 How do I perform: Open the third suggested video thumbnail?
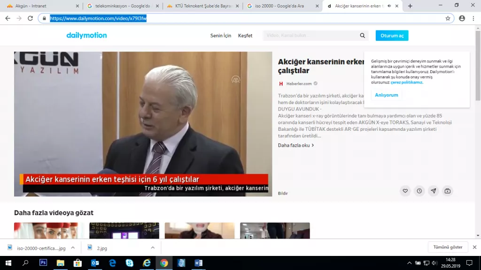point(200,231)
